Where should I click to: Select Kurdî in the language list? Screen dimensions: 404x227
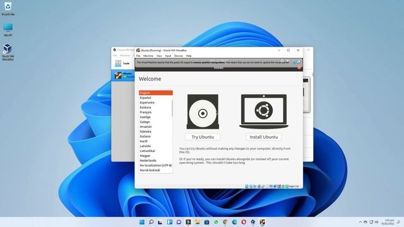(x=156, y=141)
